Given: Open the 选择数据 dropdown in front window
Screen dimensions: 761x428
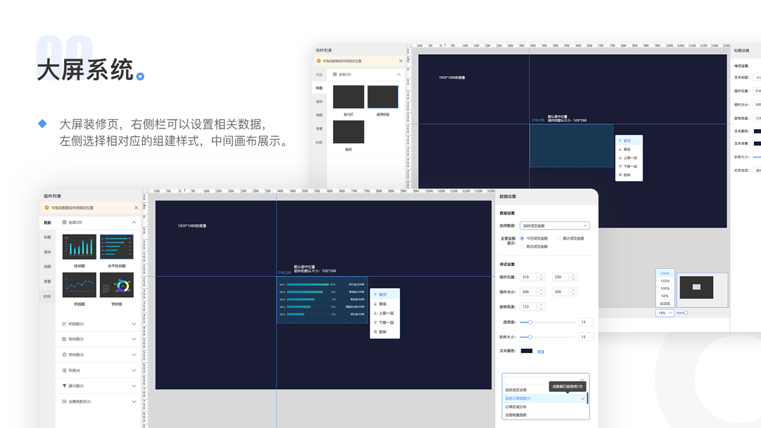Looking at the screenshot, I should point(555,225).
